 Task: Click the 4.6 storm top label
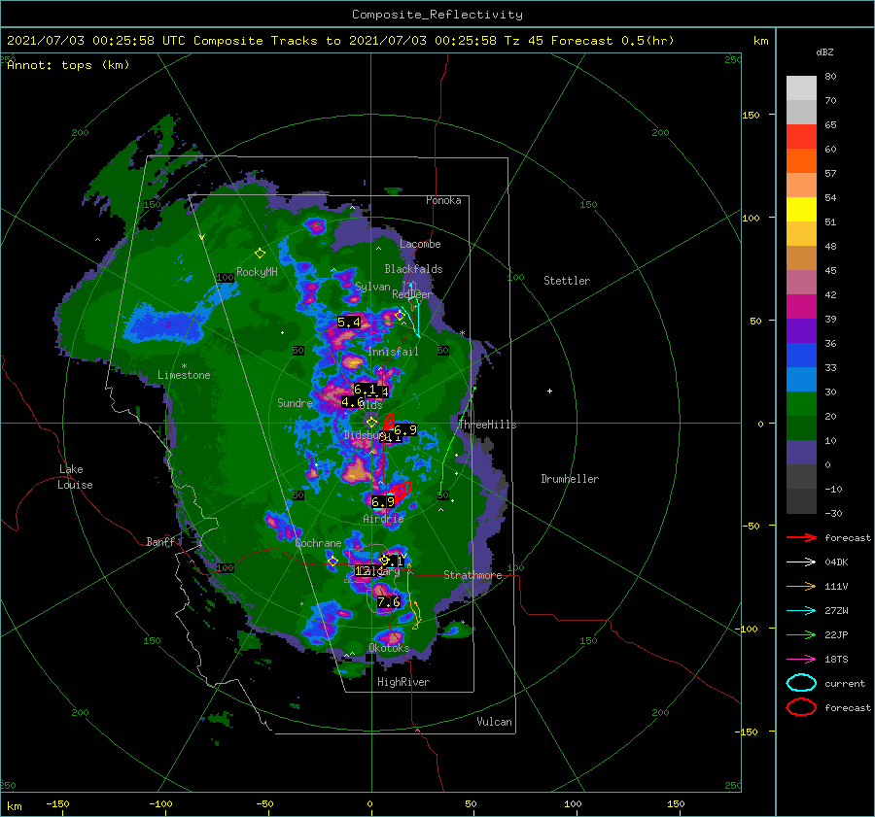pos(353,401)
